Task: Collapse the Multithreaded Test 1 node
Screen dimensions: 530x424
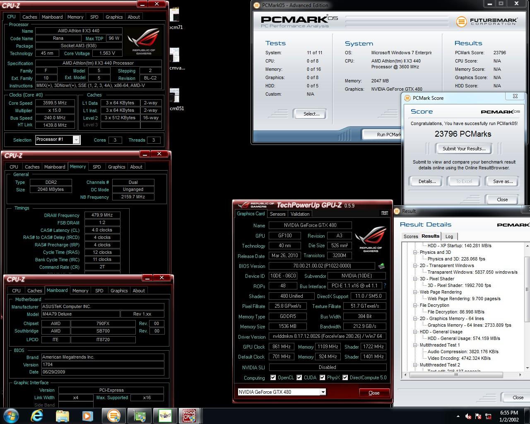Action: [415, 345]
